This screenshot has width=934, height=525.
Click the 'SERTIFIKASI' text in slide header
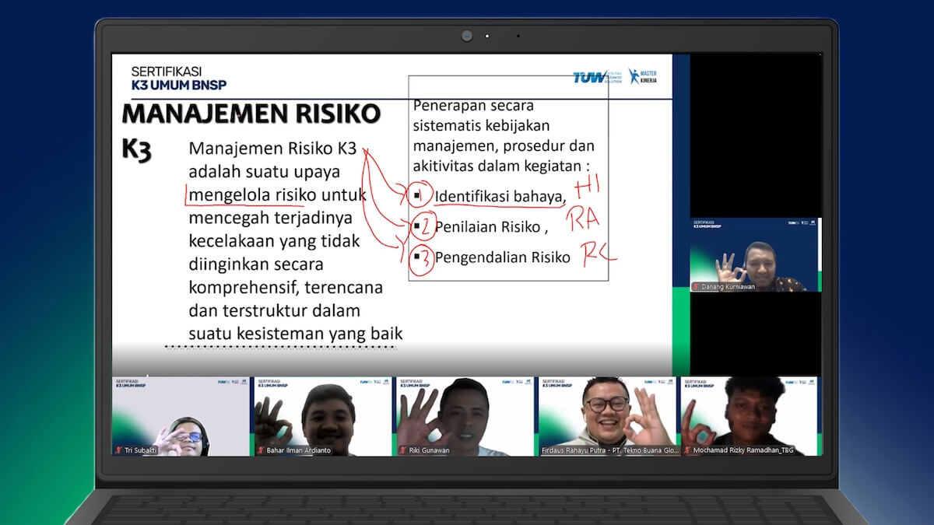click(166, 72)
